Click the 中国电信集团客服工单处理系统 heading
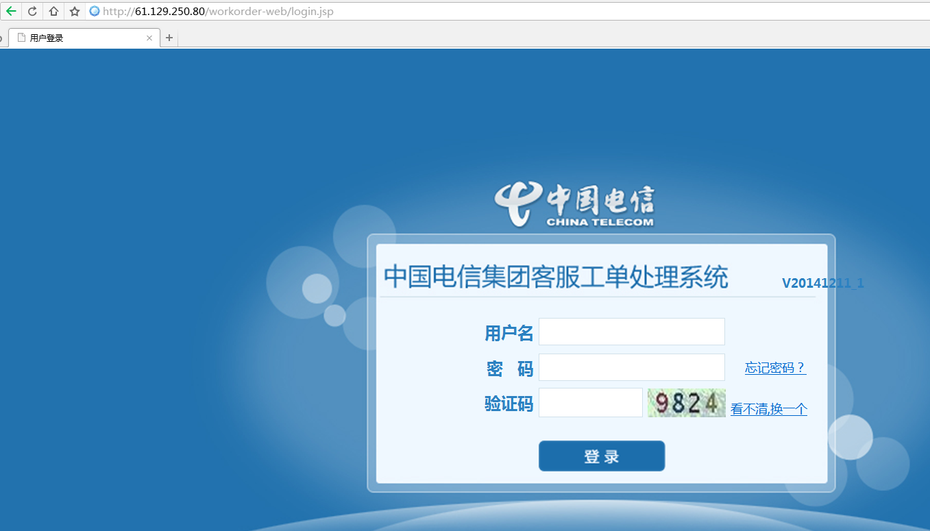Screen dimensions: 930x531 coord(556,277)
